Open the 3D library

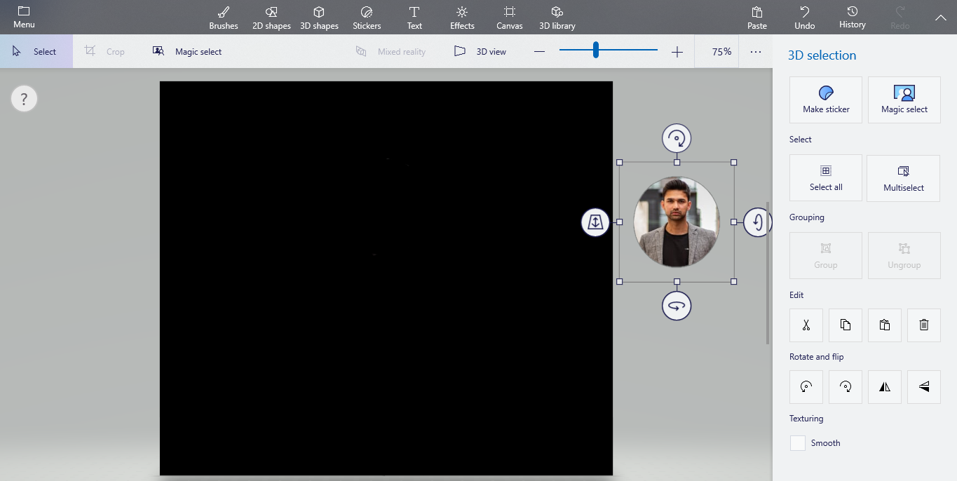pos(557,18)
